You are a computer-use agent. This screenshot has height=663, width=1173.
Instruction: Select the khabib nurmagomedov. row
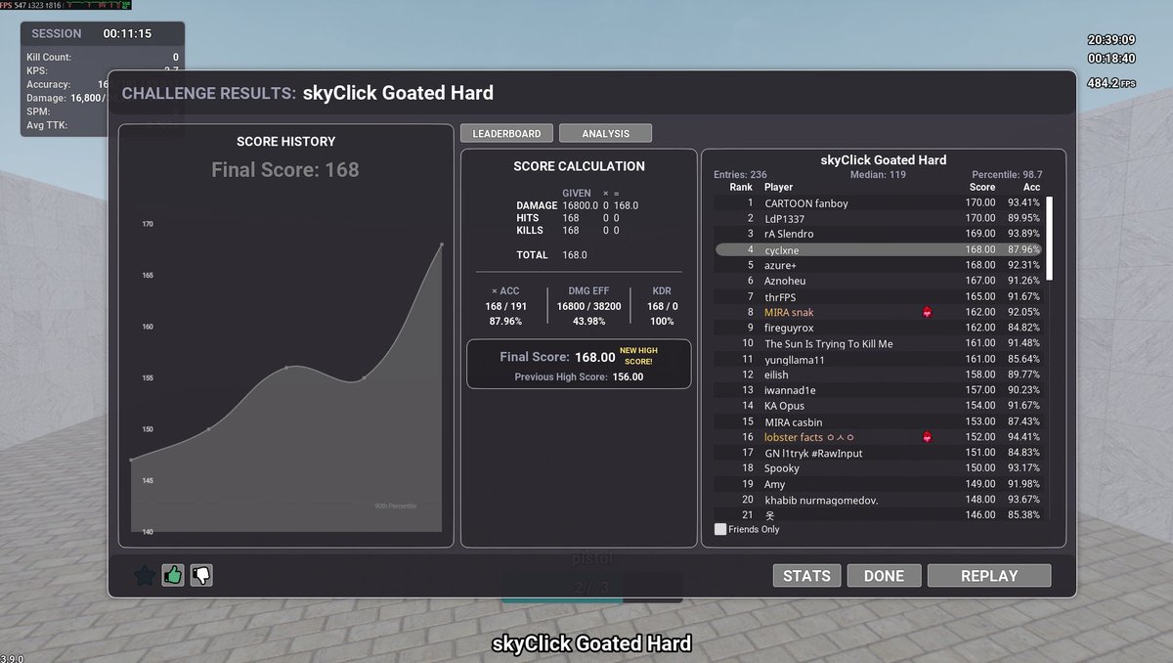[879, 500]
